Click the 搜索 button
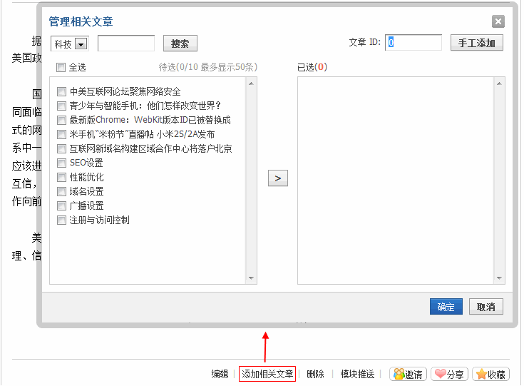524x386 pixels. pyautogui.click(x=180, y=44)
